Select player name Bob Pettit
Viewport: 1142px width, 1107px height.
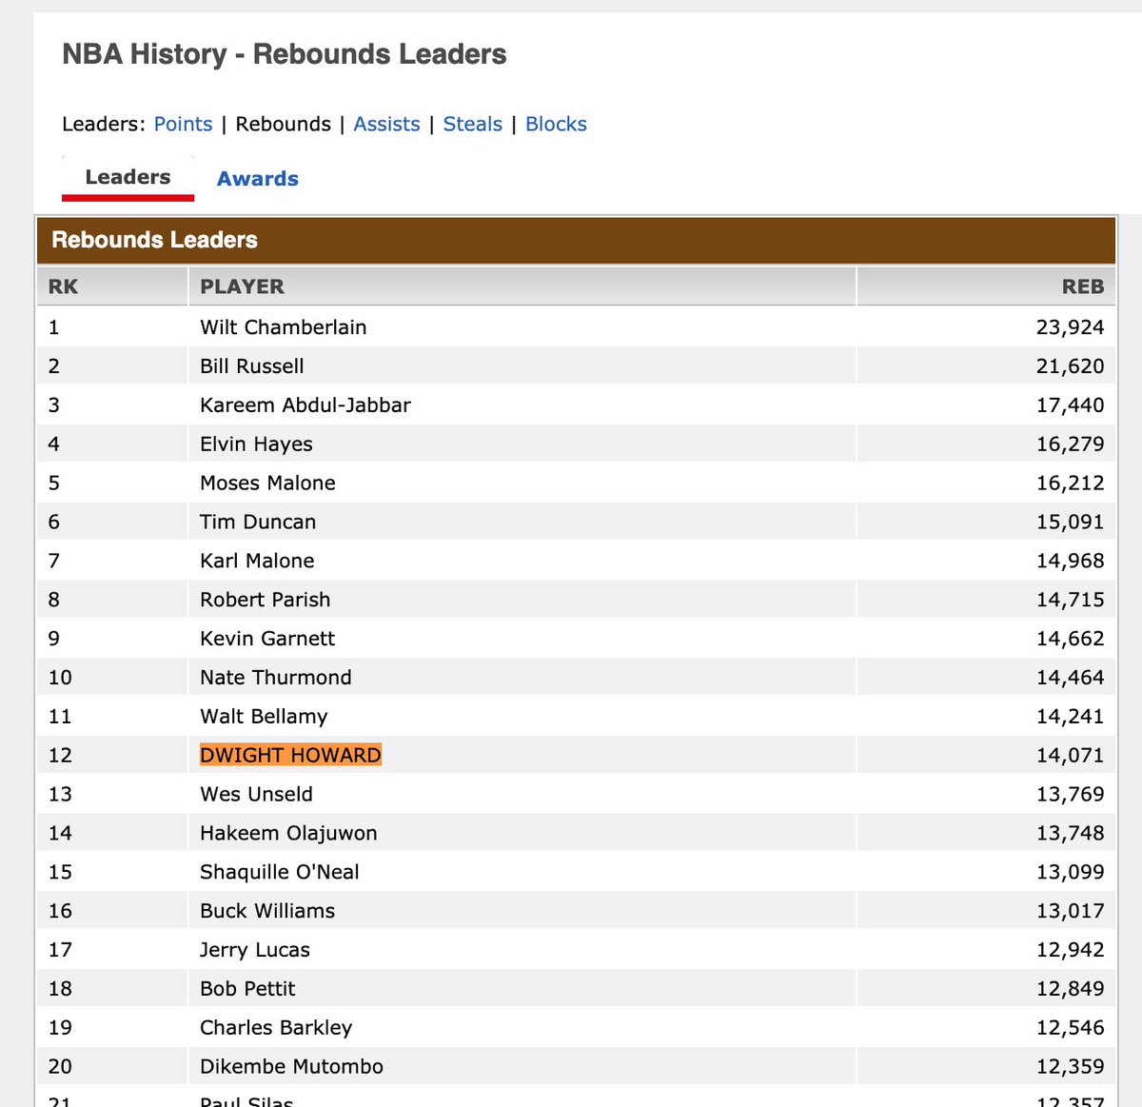pos(247,989)
